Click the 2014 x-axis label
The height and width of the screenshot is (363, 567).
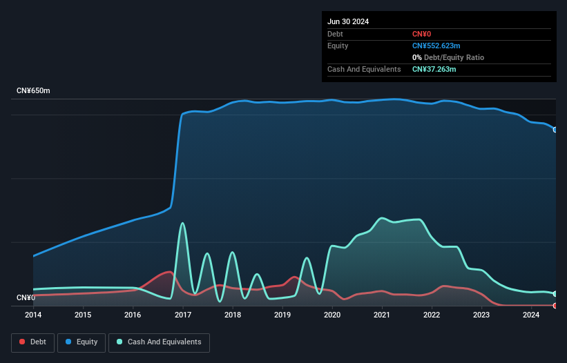[x=33, y=315]
